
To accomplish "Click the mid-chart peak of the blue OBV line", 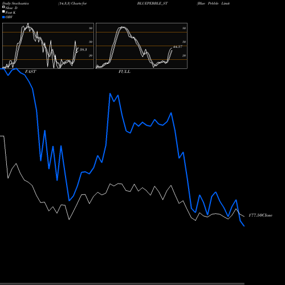I will (x=110, y=93).
